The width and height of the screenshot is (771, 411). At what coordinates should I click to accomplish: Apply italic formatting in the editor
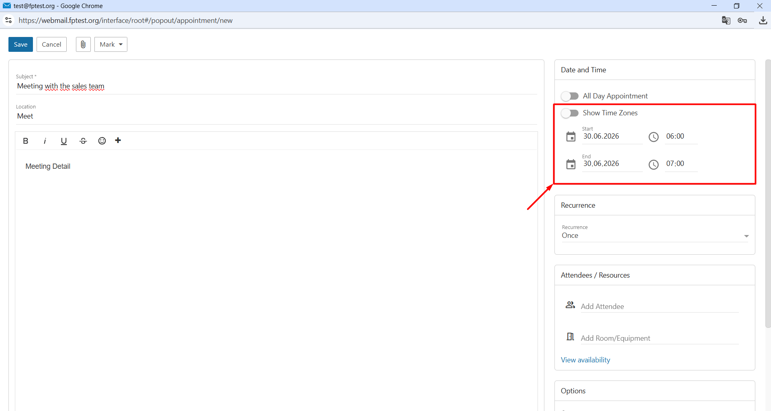[x=45, y=141]
